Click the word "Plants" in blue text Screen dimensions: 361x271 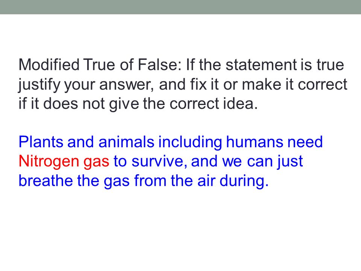[x=41, y=142]
